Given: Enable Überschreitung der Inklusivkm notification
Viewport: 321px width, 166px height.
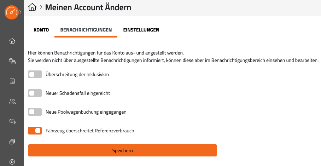Looking at the screenshot, I should [35, 74].
